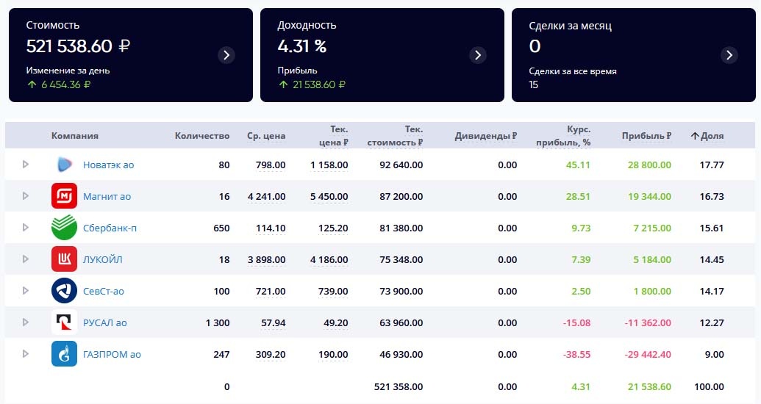Click the red ЛУКОЙЛ logo icon
This screenshot has height=404, width=761.
coord(64,259)
